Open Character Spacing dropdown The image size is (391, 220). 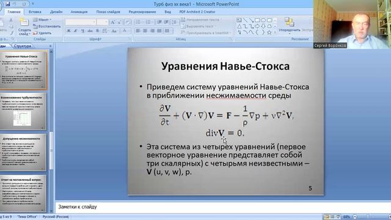pyautogui.click(x=105, y=31)
